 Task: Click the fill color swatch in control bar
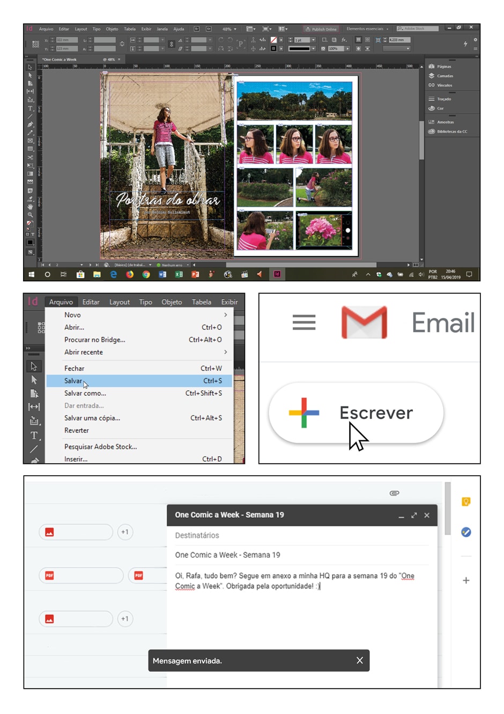[273, 40]
